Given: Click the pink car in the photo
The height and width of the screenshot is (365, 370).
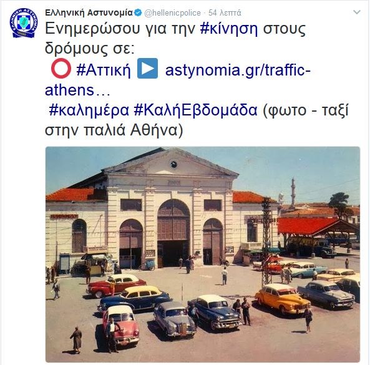Looking at the screenshot, I should pyautogui.click(x=121, y=324).
